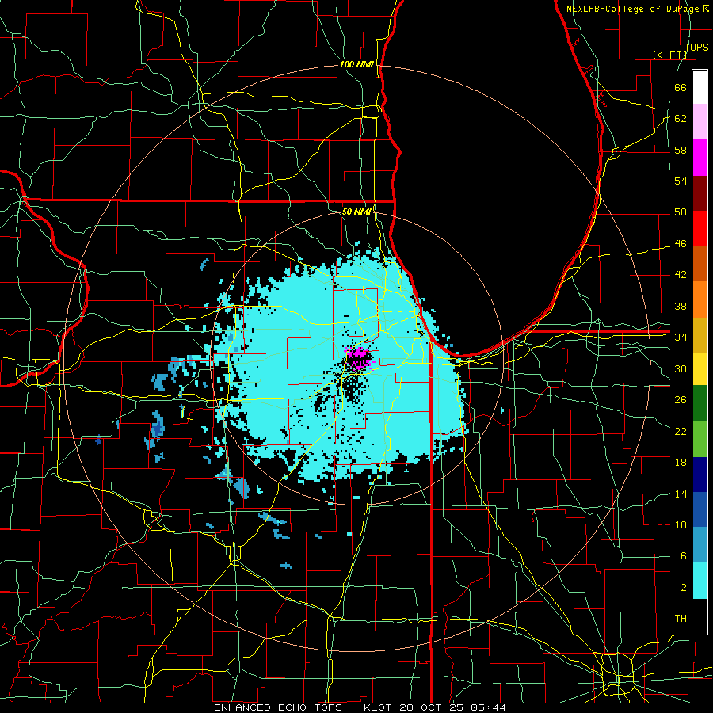Select the cyan legend swatch
713x713 pixels.
click(700, 581)
